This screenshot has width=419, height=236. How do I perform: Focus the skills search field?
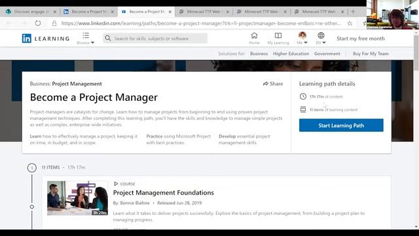[155, 38]
